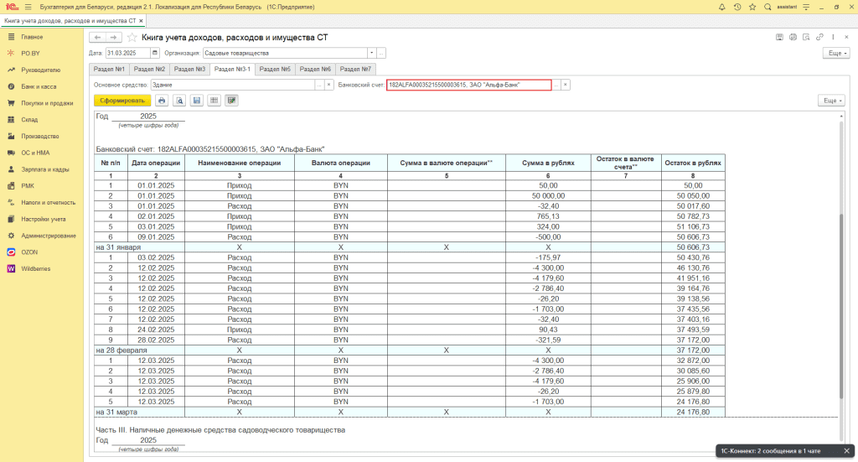The width and height of the screenshot is (858, 462).
Task: Print the report with printer icon
Action: (162, 101)
